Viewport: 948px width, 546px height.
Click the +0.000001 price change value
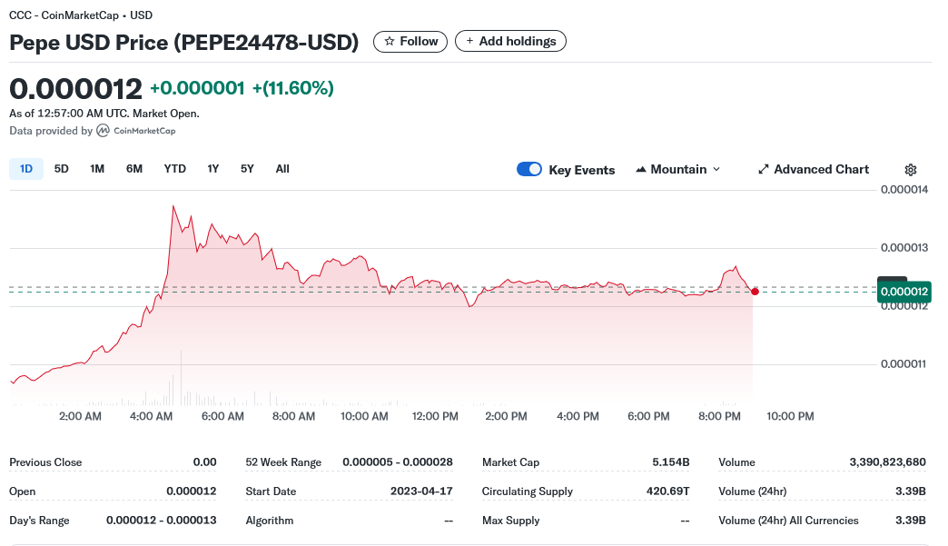pyautogui.click(x=197, y=88)
